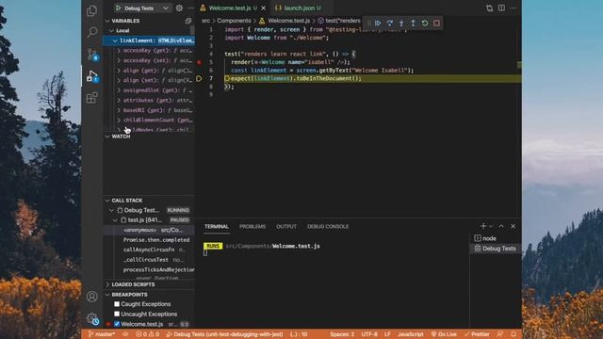This screenshot has height=339, width=603.
Task: Click the Components breadcrumb segment
Action: click(234, 21)
